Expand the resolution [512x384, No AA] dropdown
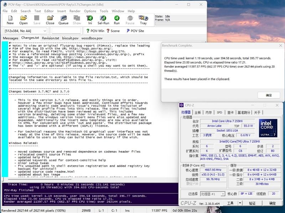This screenshot has width=285, height=213. point(44,31)
